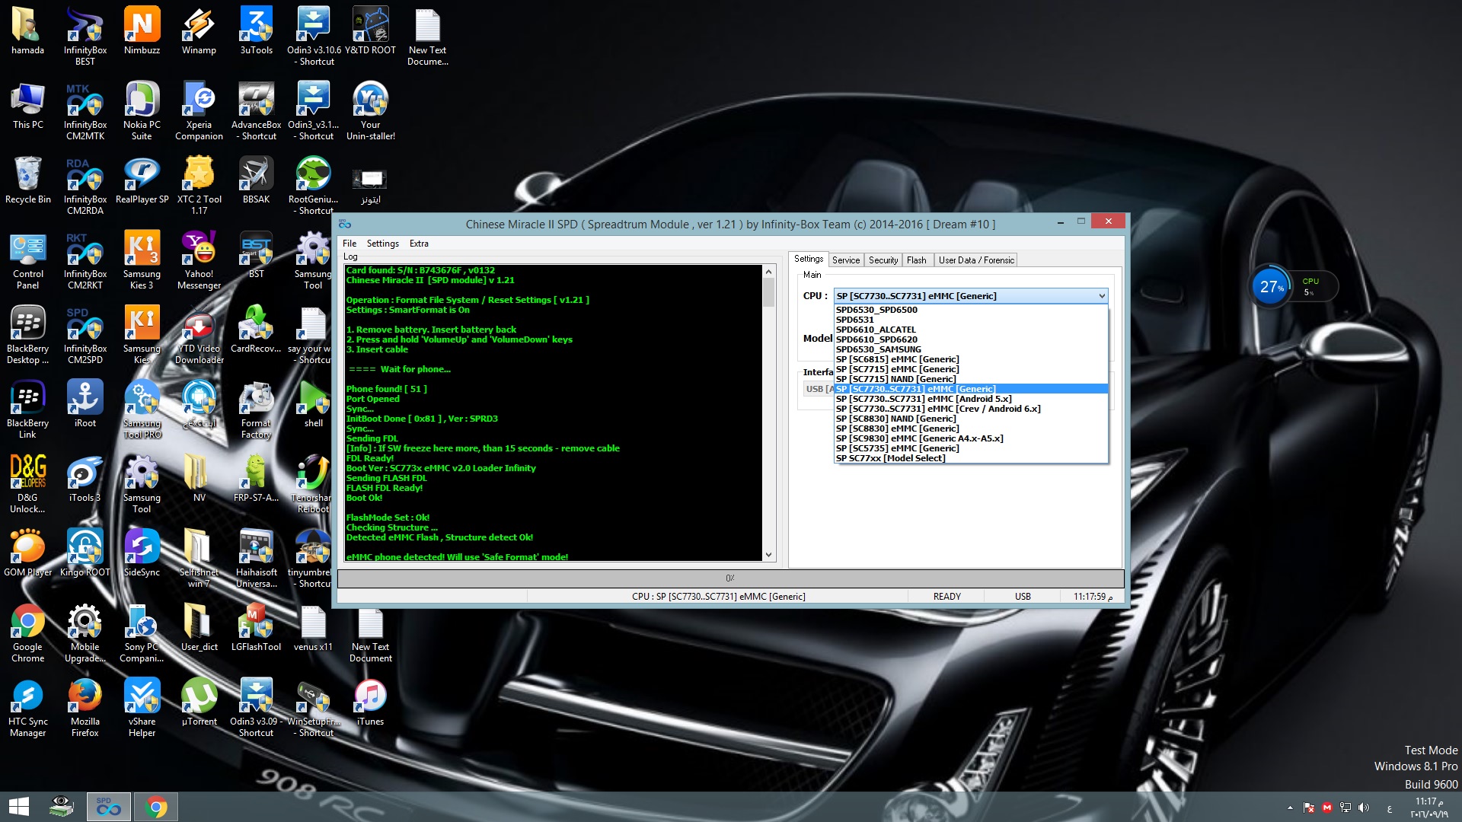Open the Google Chrome desktop icon
This screenshot has height=822, width=1462.
tap(28, 632)
